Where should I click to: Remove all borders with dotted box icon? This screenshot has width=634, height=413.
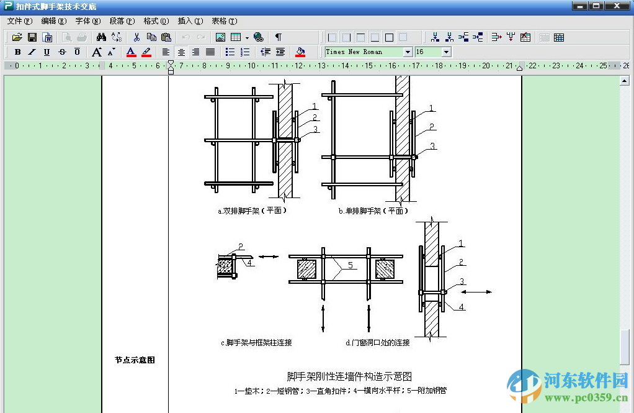pos(403,38)
